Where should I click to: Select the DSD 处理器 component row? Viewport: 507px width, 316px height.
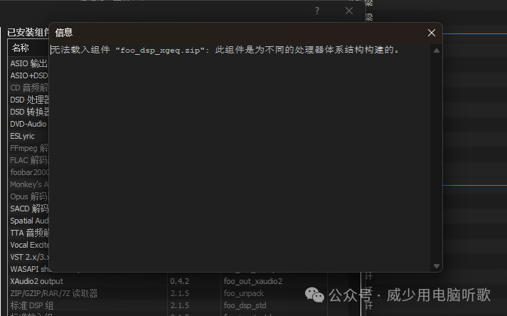[28, 100]
